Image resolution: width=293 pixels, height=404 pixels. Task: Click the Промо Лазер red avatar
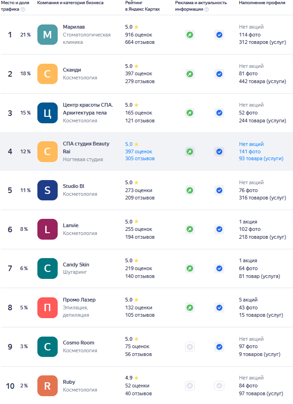[x=48, y=308]
